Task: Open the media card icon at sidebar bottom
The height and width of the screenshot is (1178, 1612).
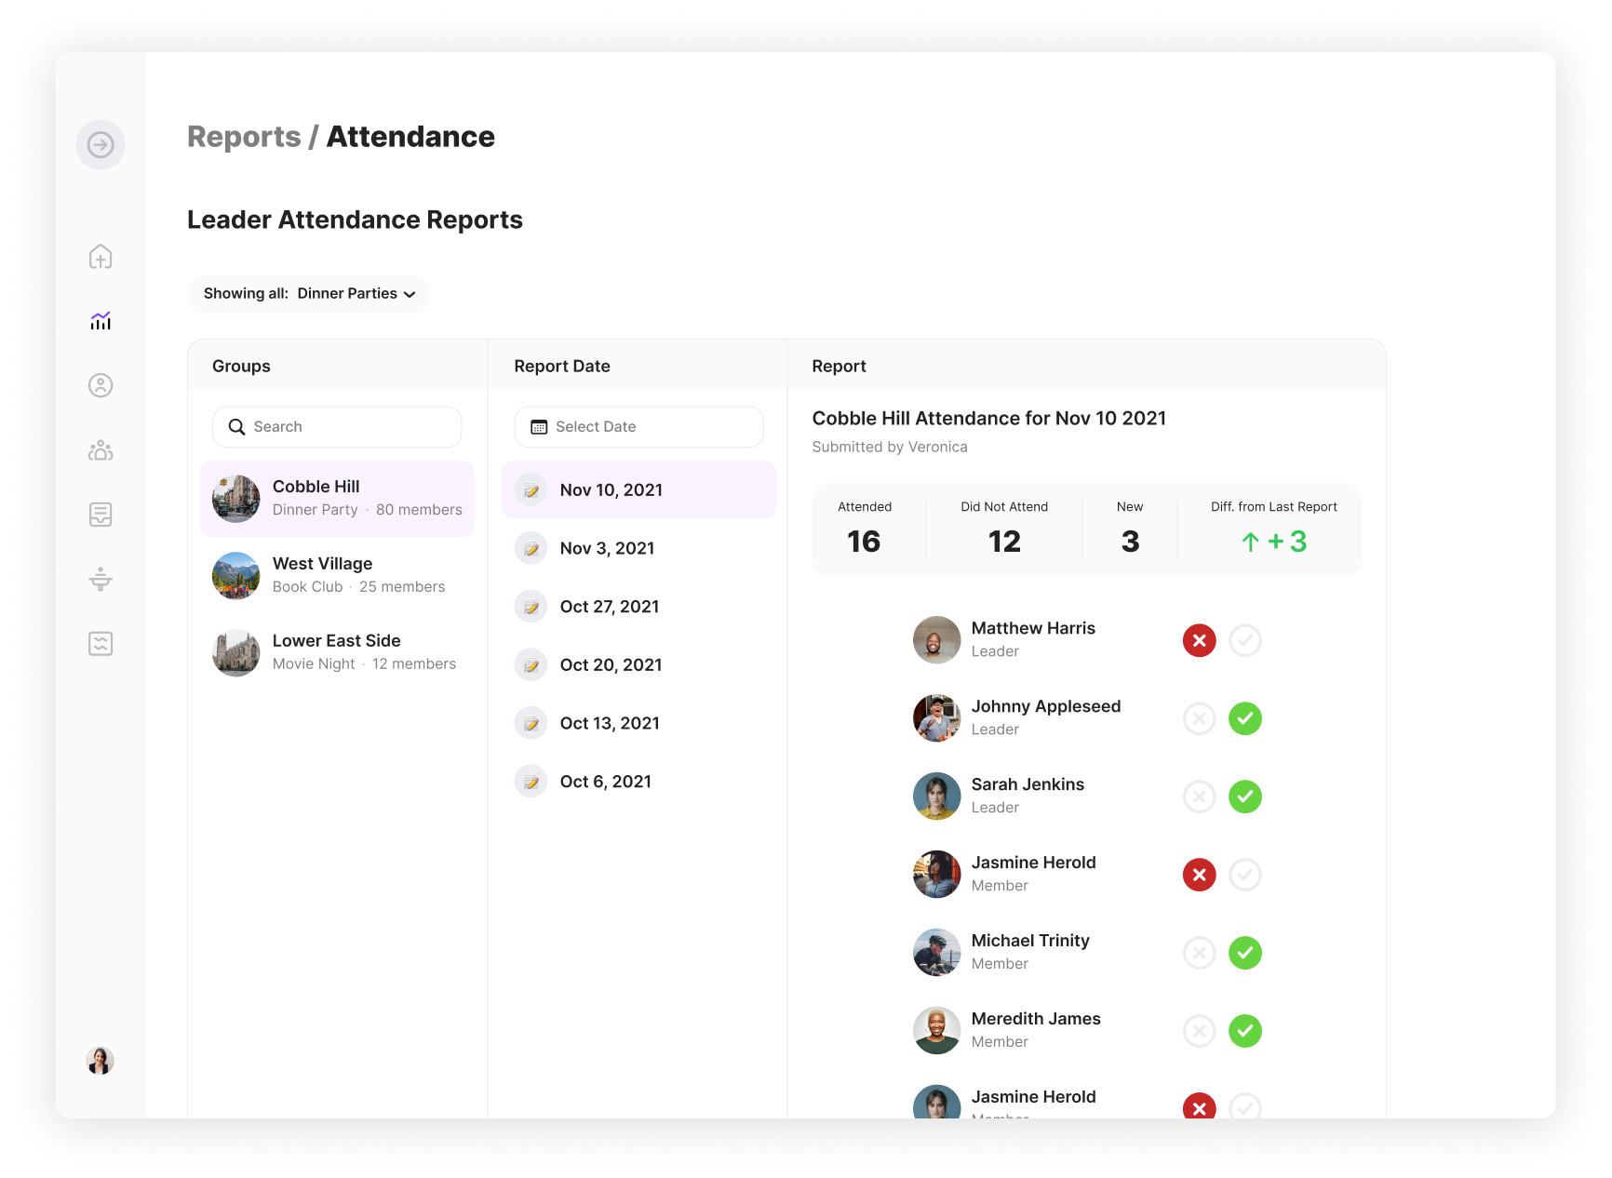Action: pyautogui.click(x=101, y=643)
